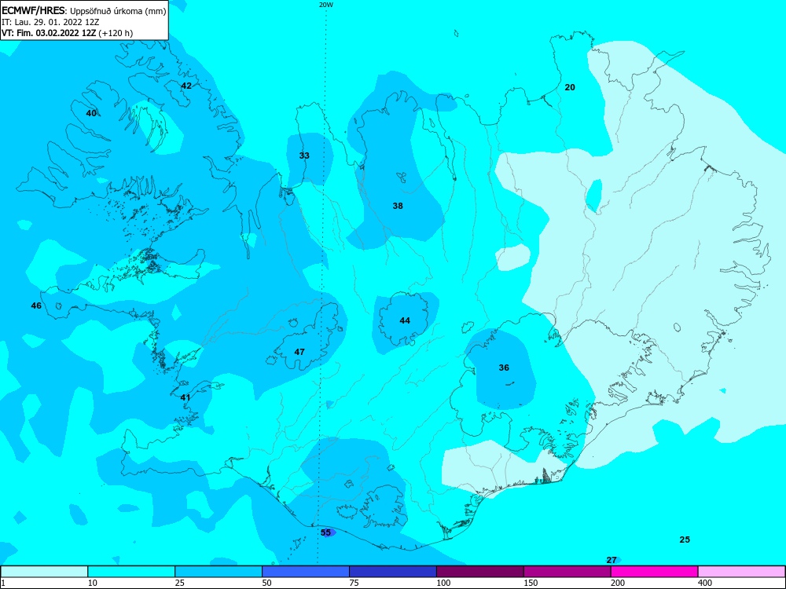Click the 100–150 mm dark purple swatch
Image resolution: width=786 pixels, height=589 pixels.
point(480,572)
